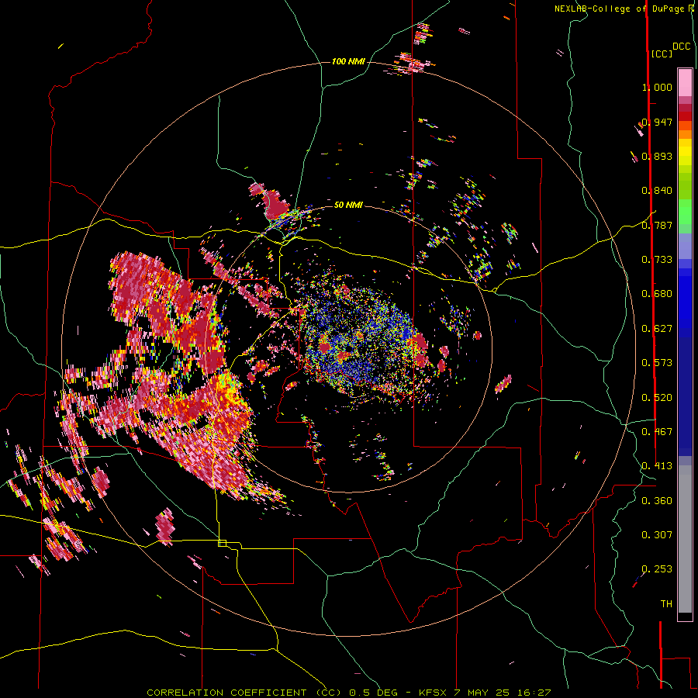Click the 0.307 legend value
Image resolution: width=698 pixels, height=698 pixels.
[x=657, y=535]
